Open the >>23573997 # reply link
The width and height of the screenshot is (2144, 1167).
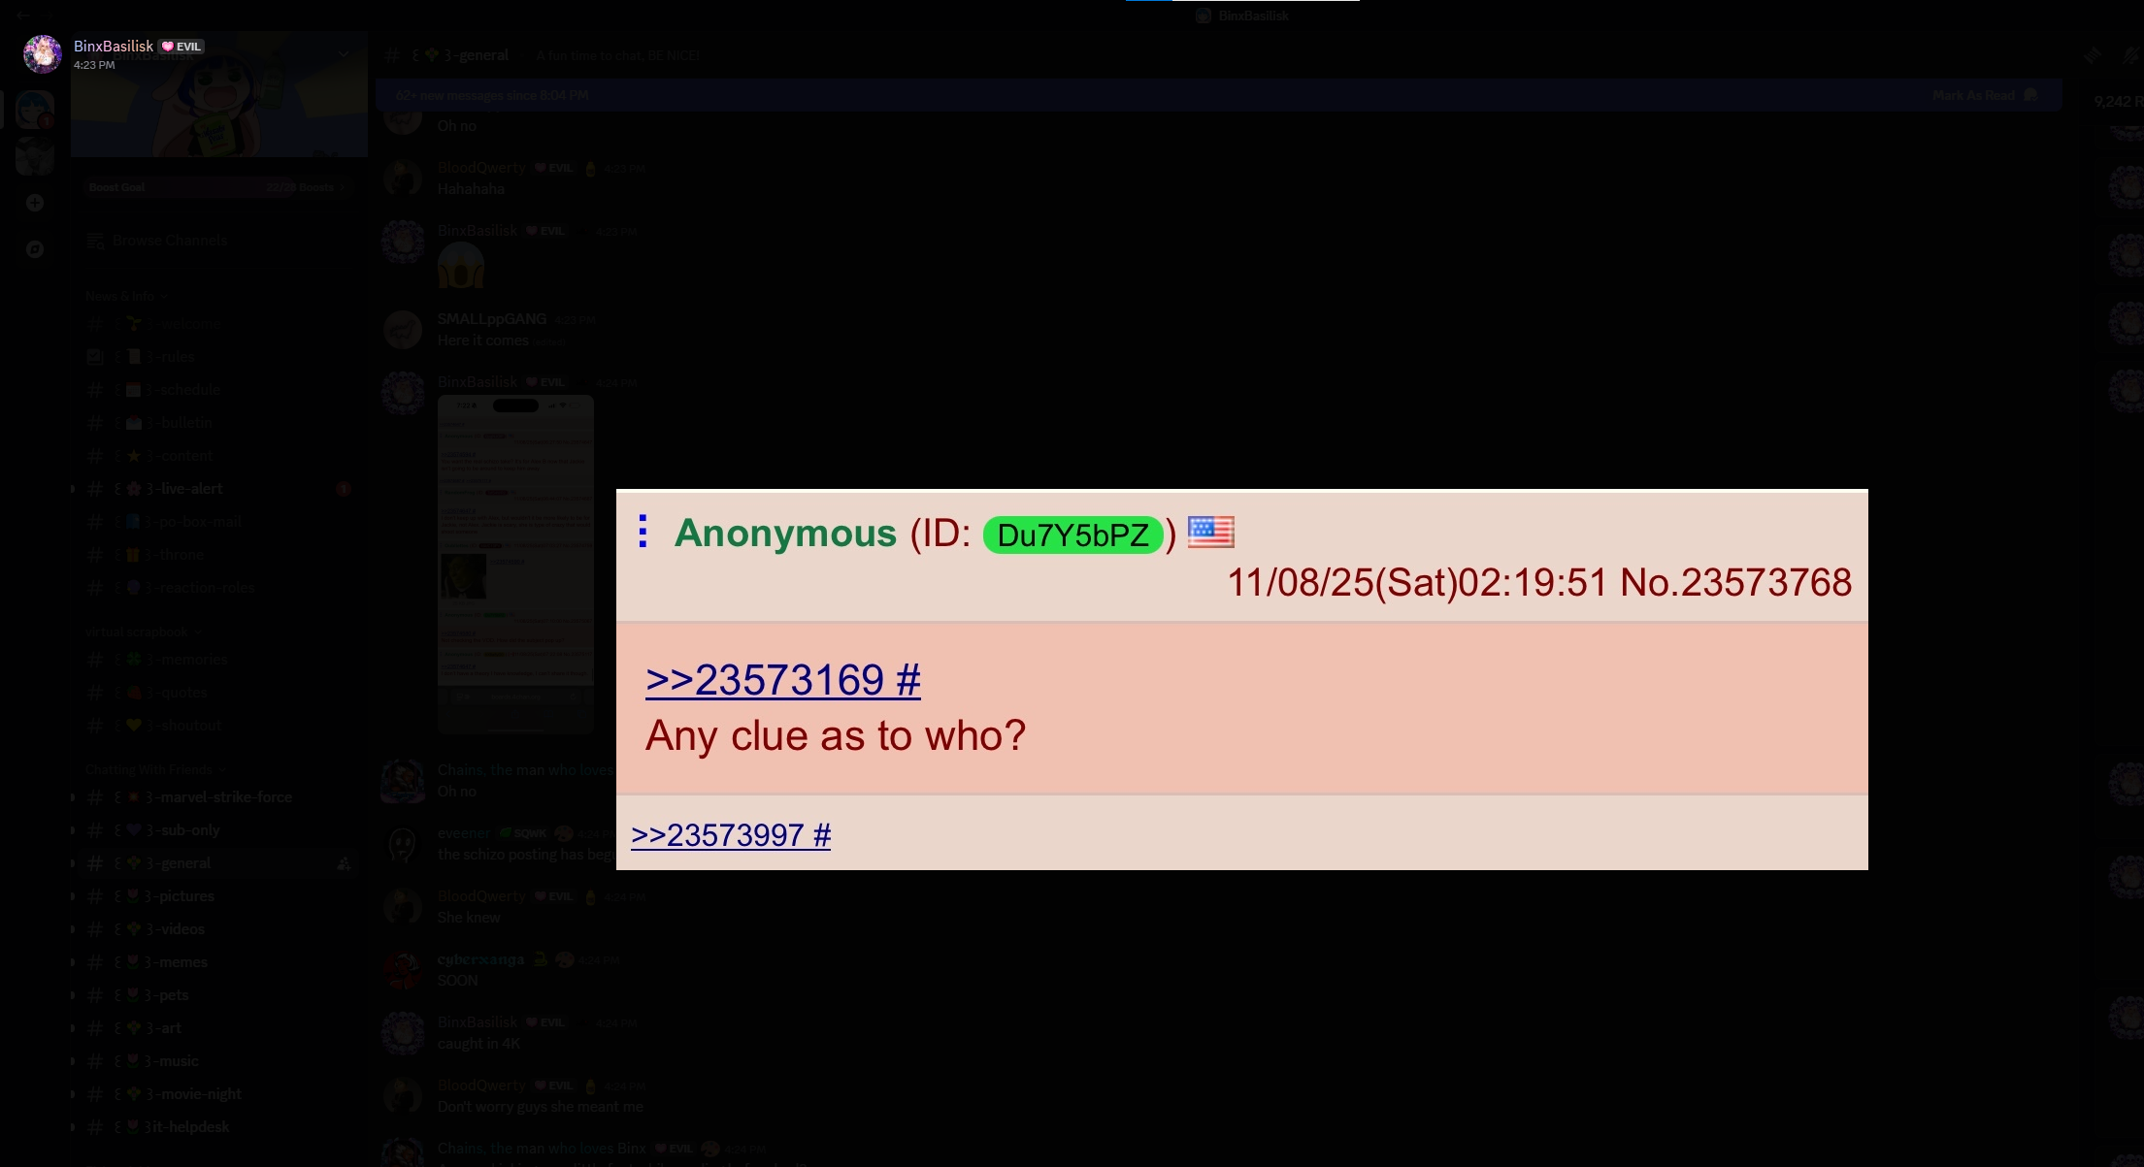(731, 835)
